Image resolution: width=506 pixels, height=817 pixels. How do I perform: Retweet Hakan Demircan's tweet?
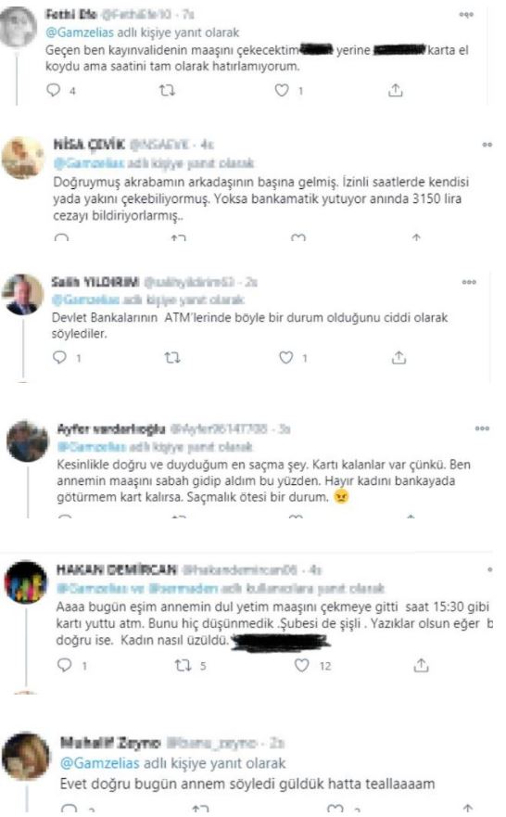pos(183,665)
